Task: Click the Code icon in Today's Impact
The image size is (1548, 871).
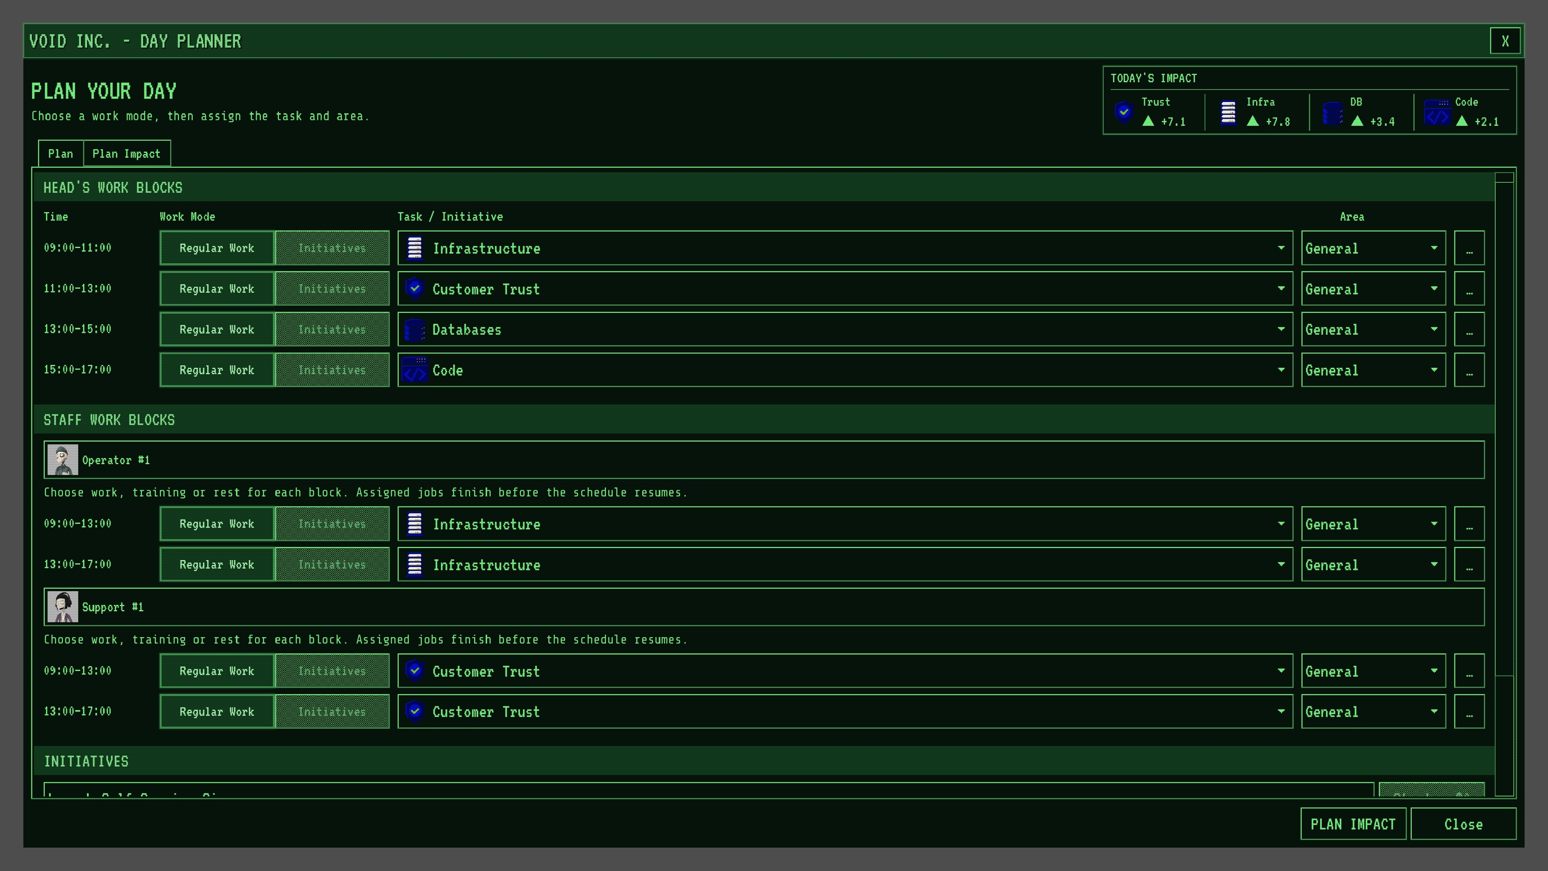Action: point(1437,112)
